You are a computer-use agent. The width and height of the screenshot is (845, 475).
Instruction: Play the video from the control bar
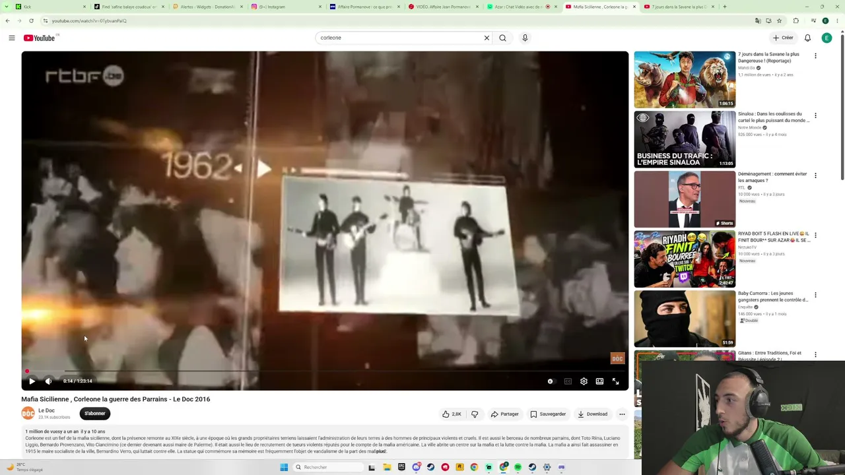[32, 381]
